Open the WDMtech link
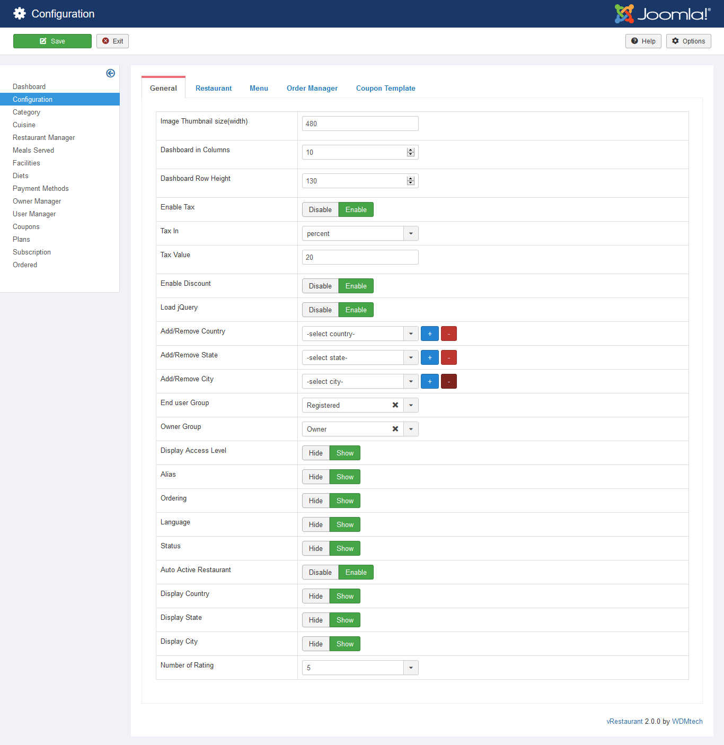The width and height of the screenshot is (724, 745). click(x=687, y=721)
